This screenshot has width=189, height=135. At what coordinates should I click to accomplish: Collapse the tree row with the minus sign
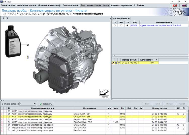tap(5, 111)
